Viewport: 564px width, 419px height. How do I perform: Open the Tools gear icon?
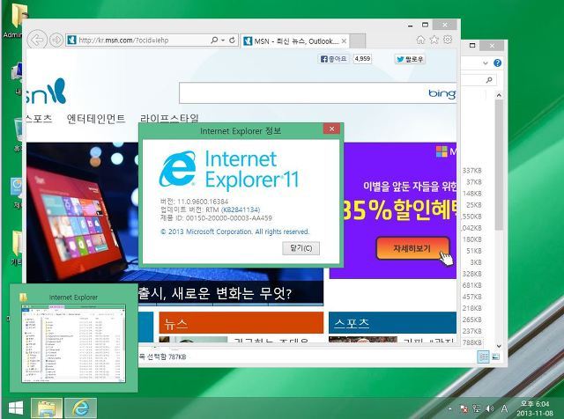[448, 40]
